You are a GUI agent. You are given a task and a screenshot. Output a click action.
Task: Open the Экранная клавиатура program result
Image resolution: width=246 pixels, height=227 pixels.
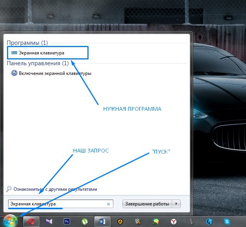click(x=48, y=53)
